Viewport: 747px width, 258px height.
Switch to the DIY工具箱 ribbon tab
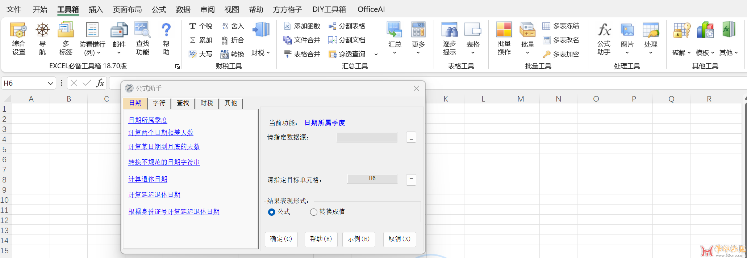[329, 9]
